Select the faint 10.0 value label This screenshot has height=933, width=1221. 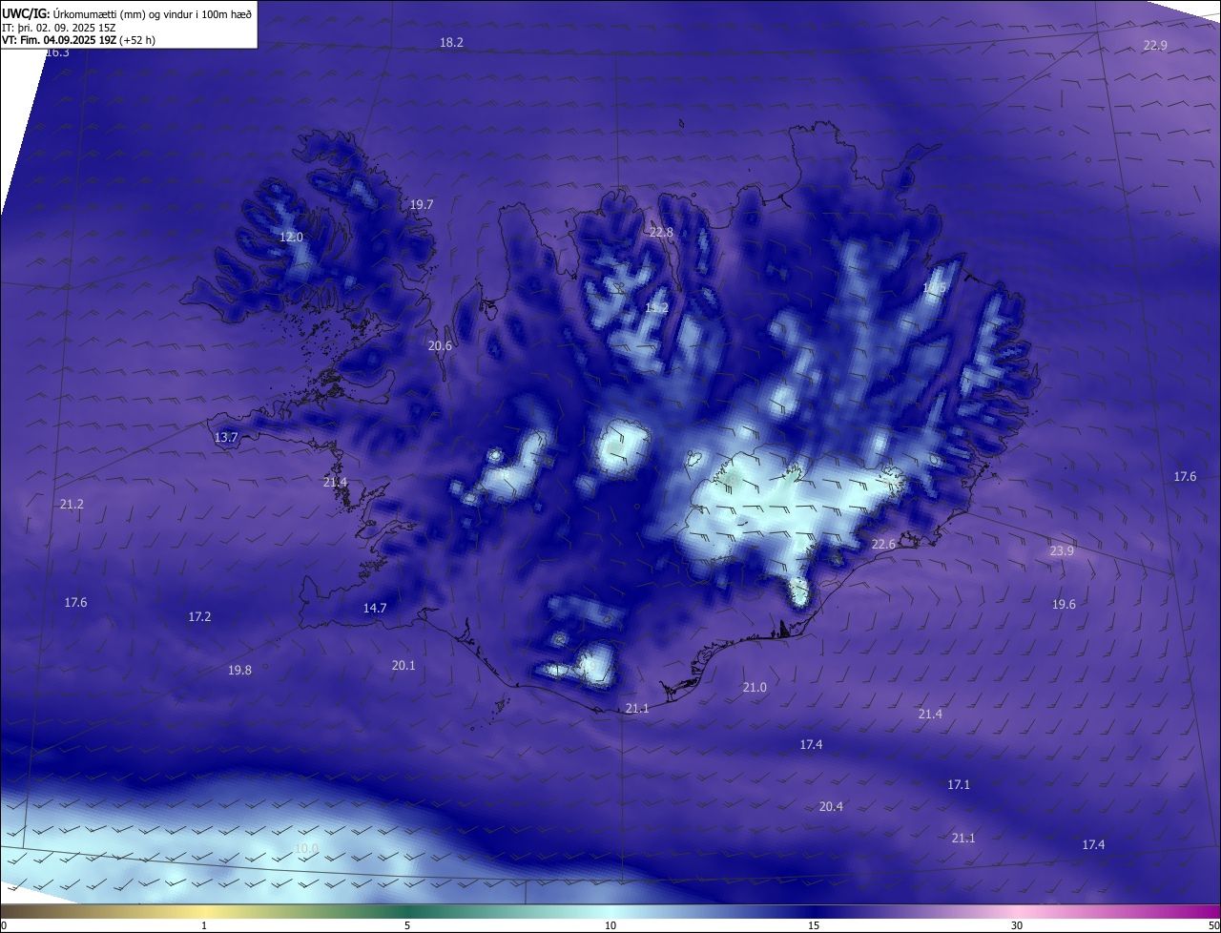[306, 849]
